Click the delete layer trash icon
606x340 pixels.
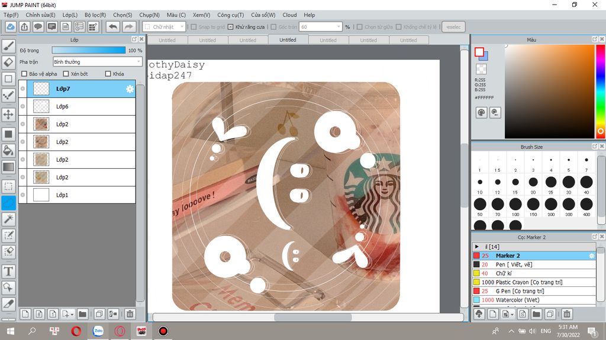tap(130, 314)
